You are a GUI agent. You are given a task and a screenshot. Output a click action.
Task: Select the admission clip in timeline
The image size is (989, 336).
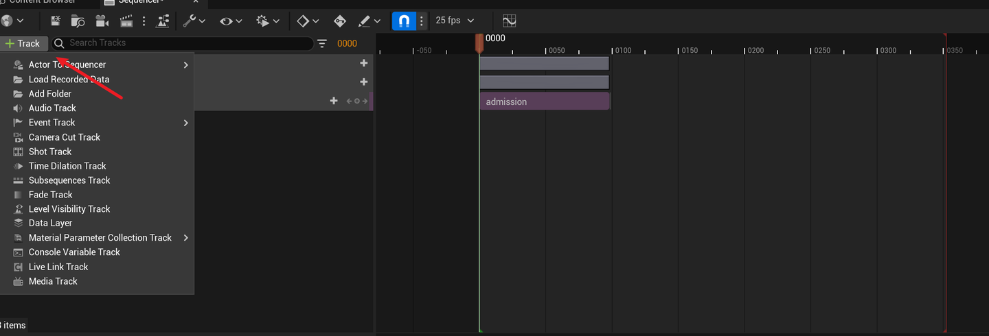(x=544, y=101)
